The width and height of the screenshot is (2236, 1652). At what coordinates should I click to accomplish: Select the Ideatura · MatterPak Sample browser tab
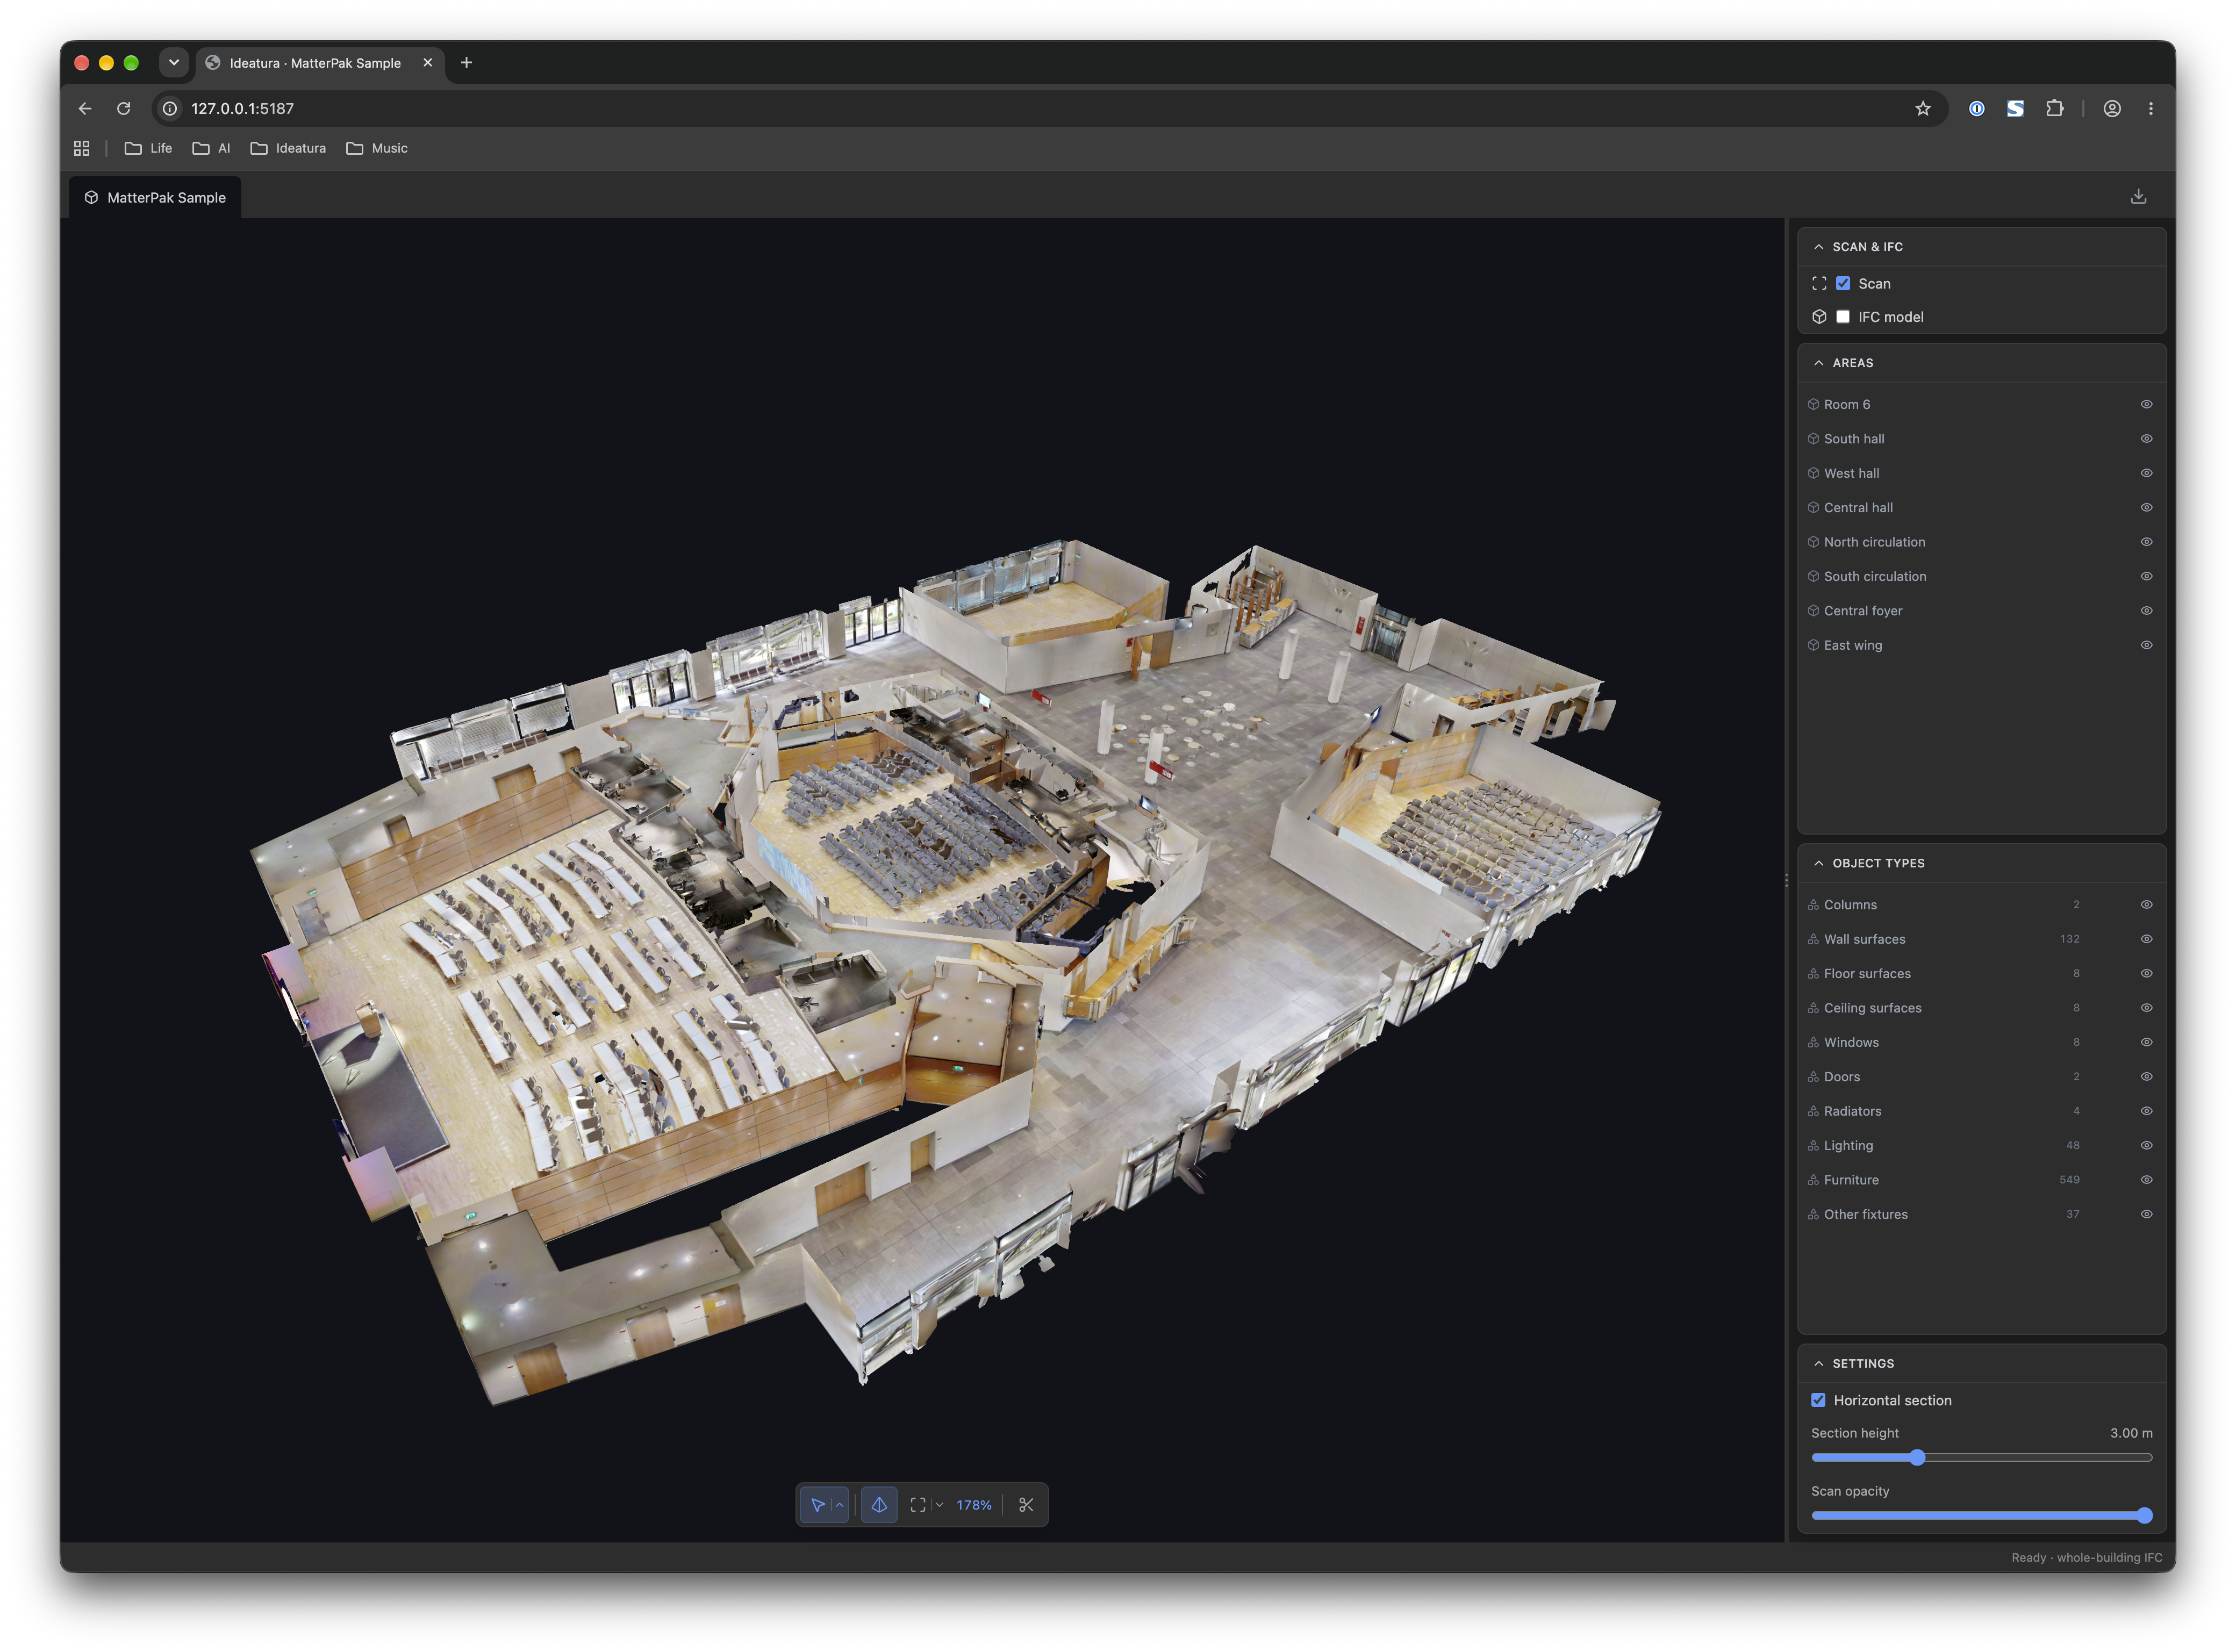(321, 63)
